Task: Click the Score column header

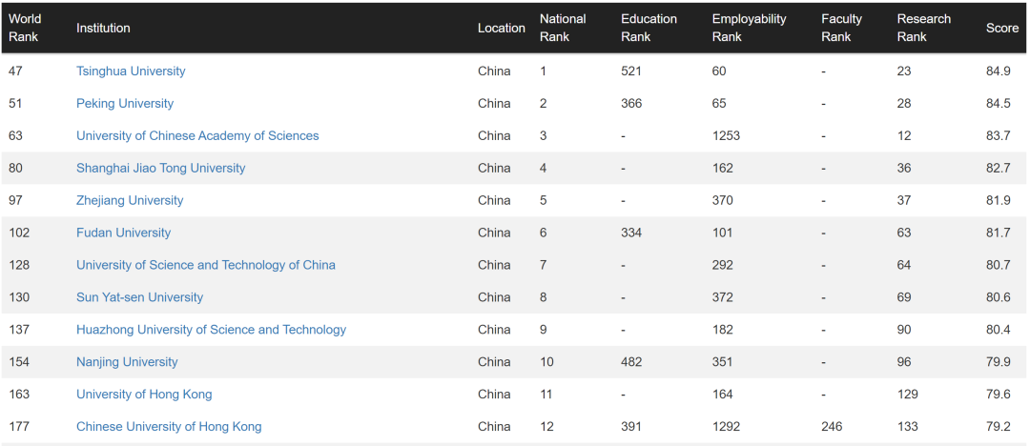Action: 1002,29
